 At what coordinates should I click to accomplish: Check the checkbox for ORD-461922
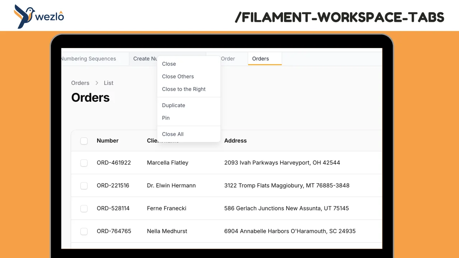84,163
